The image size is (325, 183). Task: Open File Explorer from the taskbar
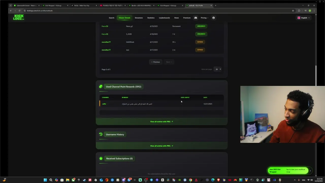pyautogui.click(x=68, y=180)
